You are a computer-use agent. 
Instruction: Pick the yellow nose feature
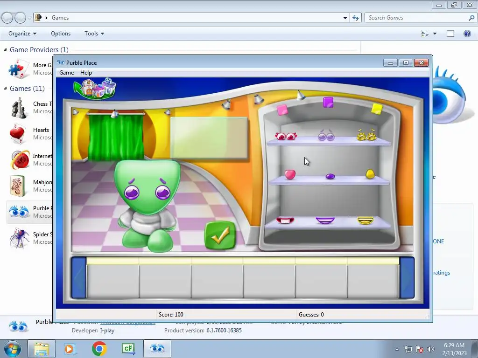click(x=370, y=174)
